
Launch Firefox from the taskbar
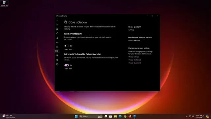130,116
